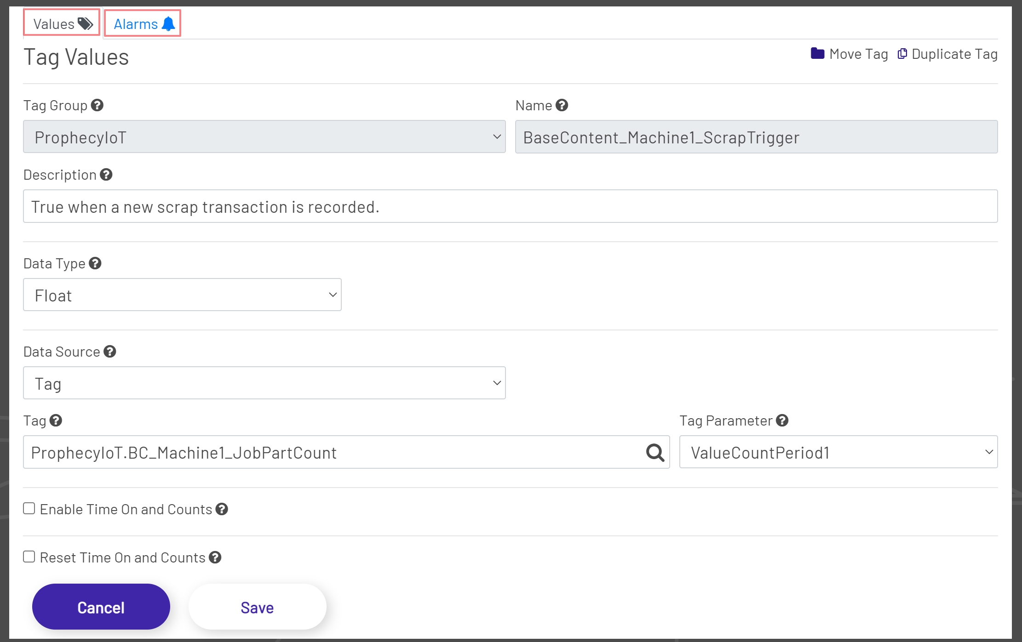Open the Data Type dropdown showing Float

tap(182, 295)
